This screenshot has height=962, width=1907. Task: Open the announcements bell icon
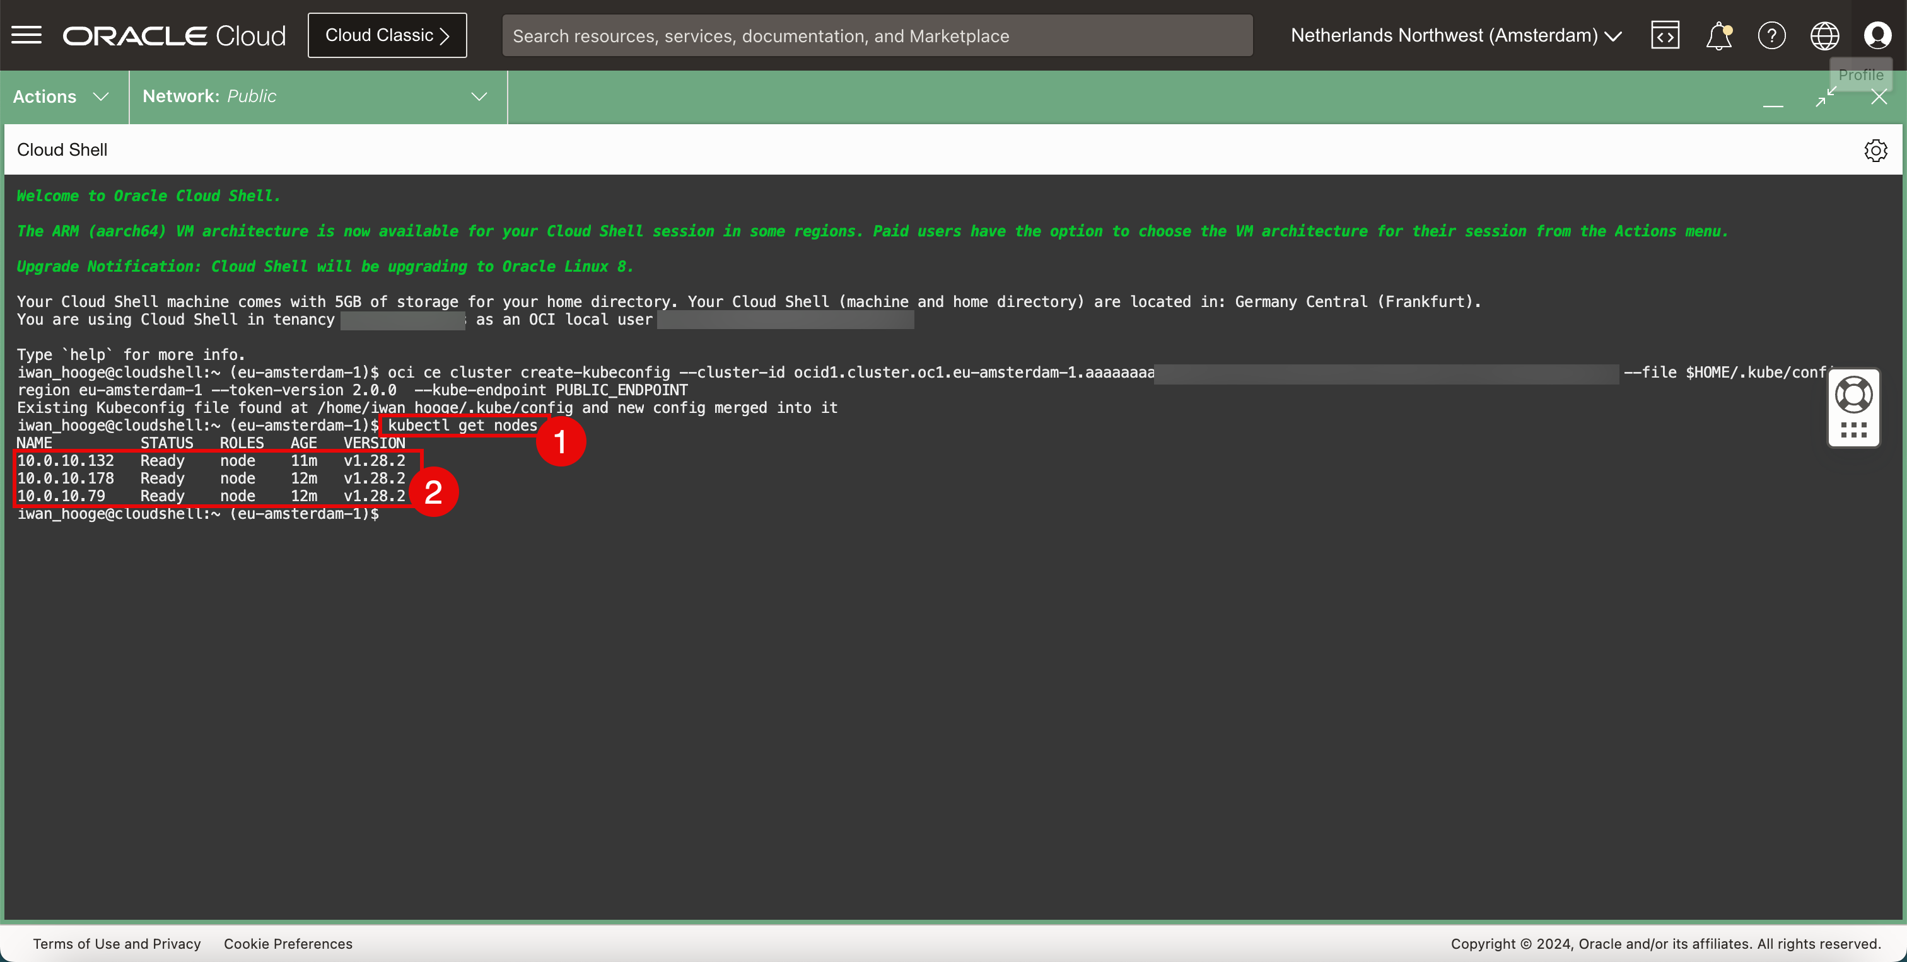1718,35
